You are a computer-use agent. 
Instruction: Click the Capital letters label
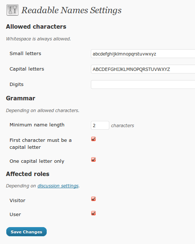(27, 69)
